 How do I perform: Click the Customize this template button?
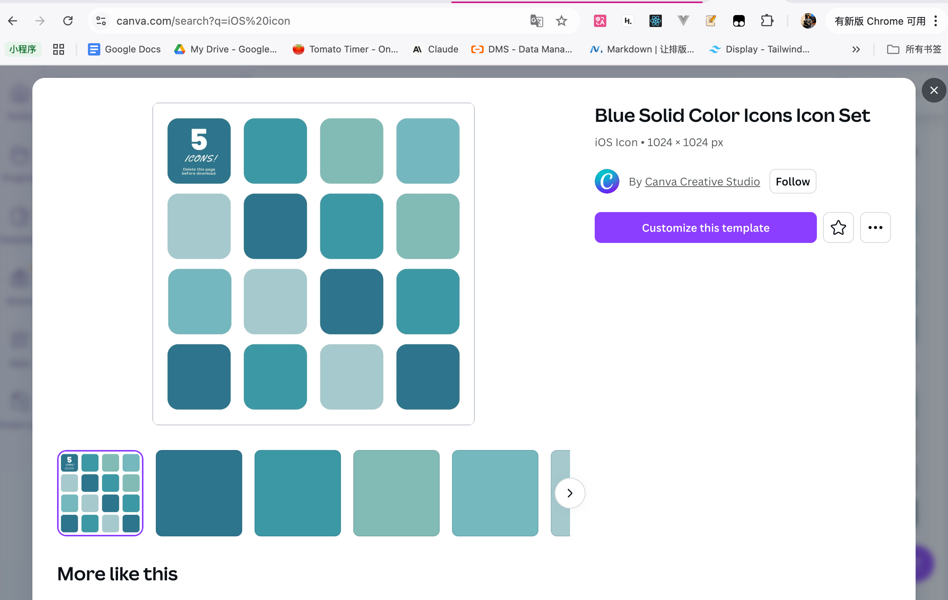point(705,228)
